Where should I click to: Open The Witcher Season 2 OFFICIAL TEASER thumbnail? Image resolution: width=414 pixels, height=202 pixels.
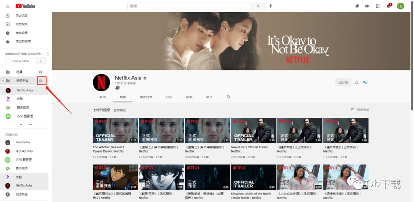coord(115,131)
